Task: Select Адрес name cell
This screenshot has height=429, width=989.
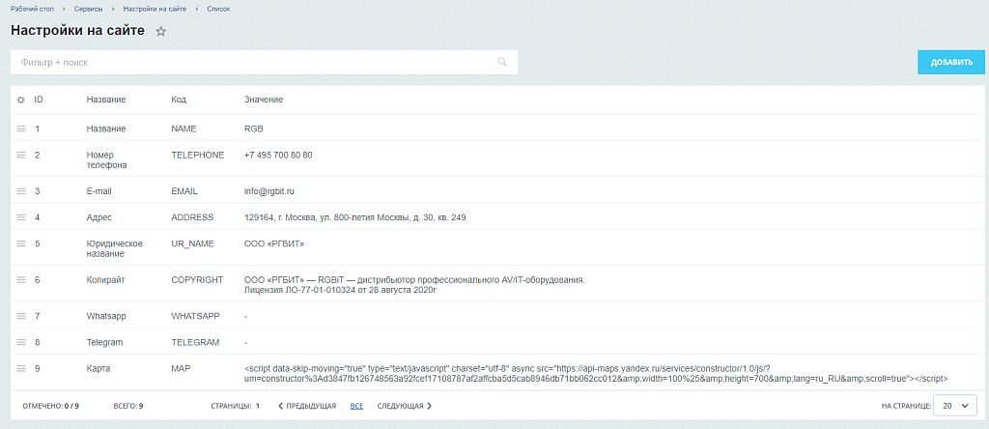Action: pyautogui.click(x=99, y=217)
